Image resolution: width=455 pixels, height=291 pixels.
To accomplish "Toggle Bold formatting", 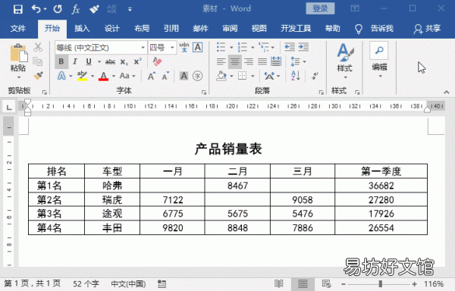I will click(61, 61).
